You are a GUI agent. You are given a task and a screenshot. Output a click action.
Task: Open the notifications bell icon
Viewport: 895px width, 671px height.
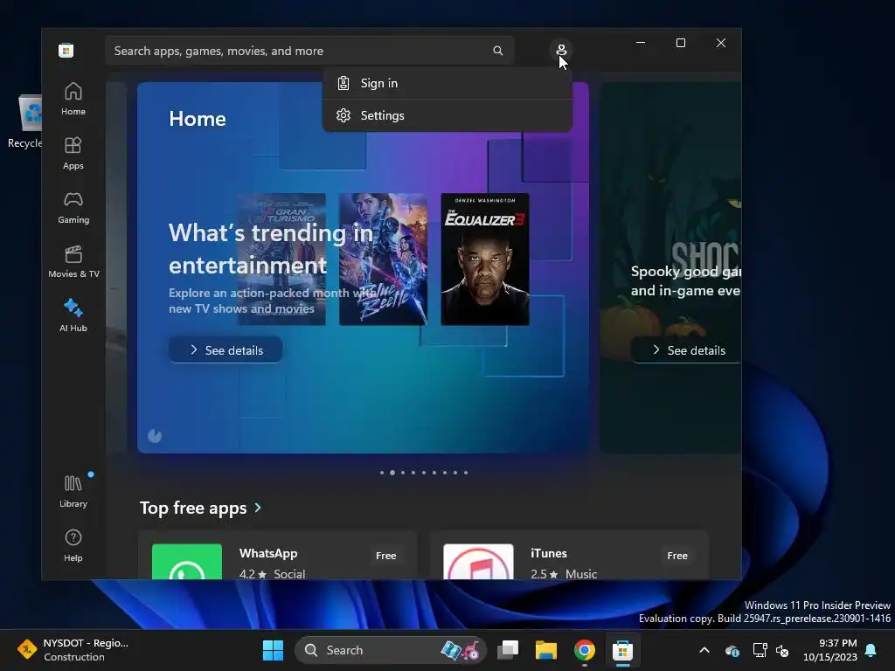tap(871, 650)
